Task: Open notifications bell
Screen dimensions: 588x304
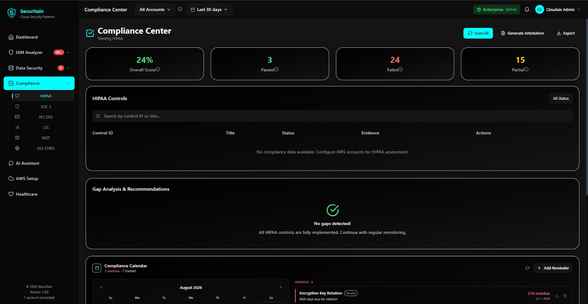Action: (527, 10)
